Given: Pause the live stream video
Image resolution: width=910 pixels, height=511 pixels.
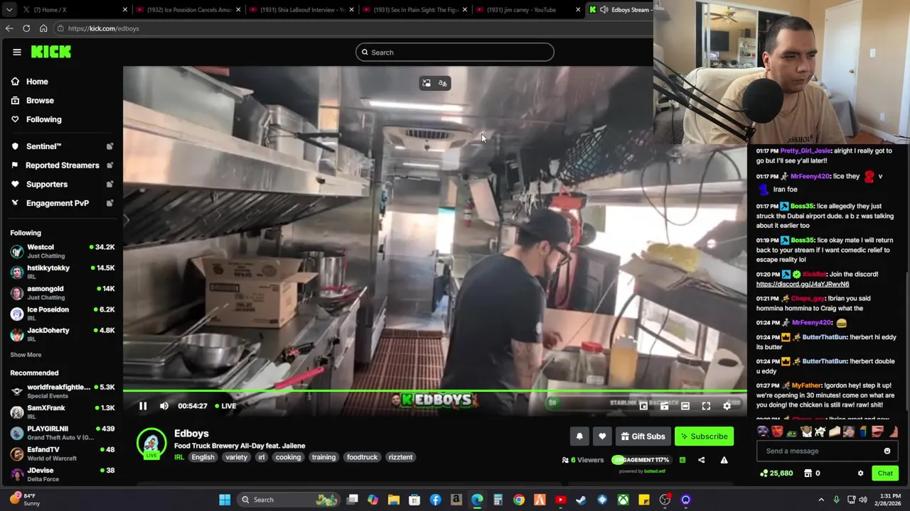Looking at the screenshot, I should click(x=143, y=406).
